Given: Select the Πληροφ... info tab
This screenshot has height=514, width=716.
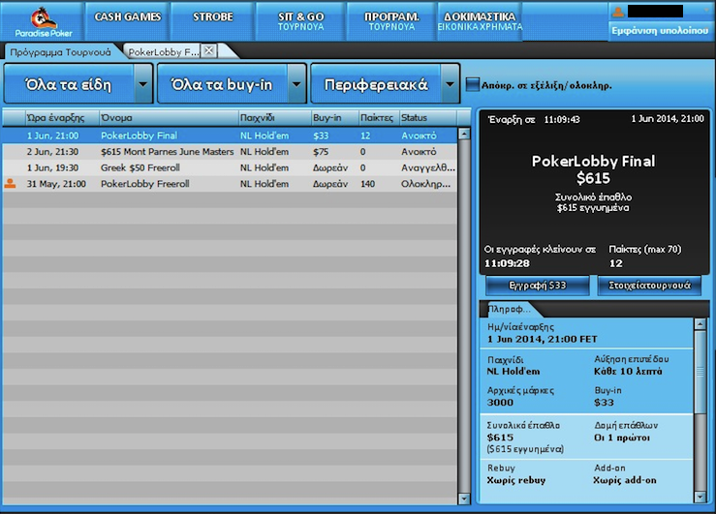Looking at the screenshot, I should 510,309.
